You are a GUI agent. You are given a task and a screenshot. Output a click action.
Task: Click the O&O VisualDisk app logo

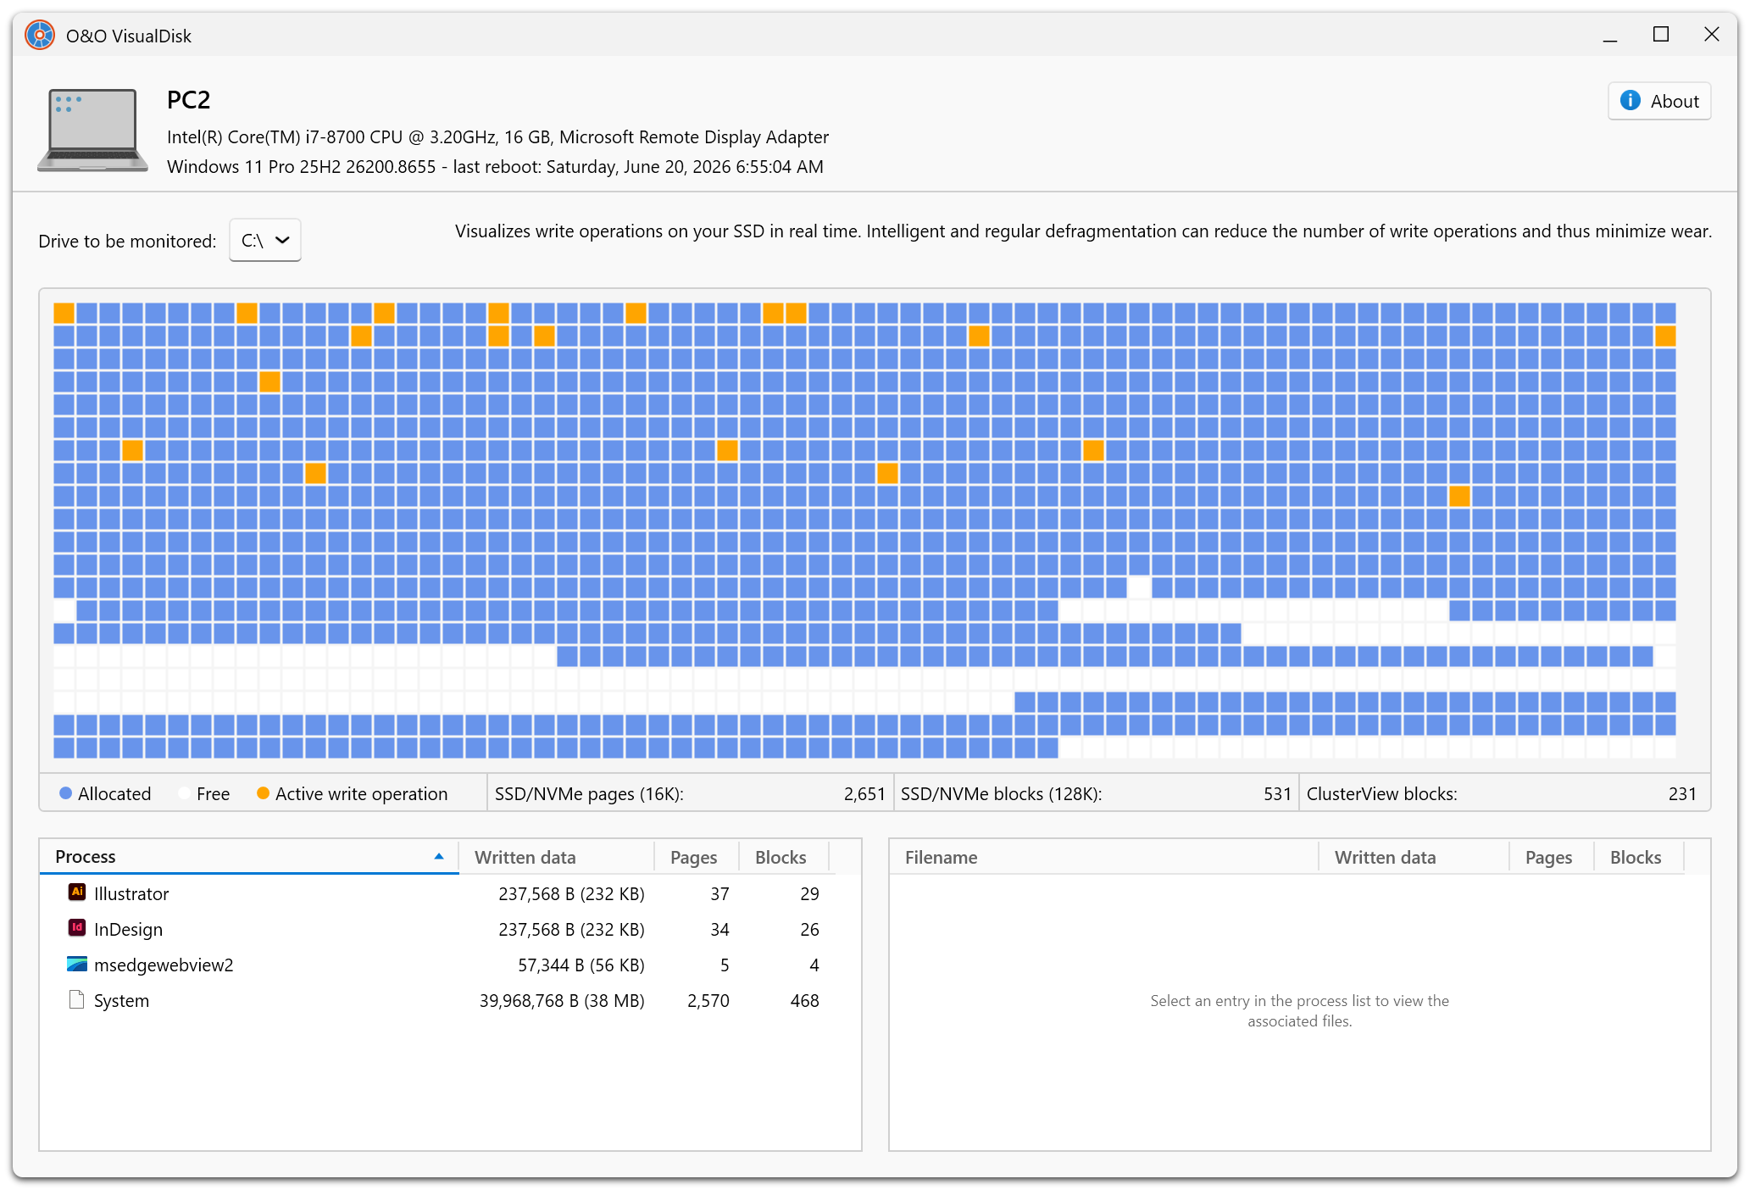[40, 35]
